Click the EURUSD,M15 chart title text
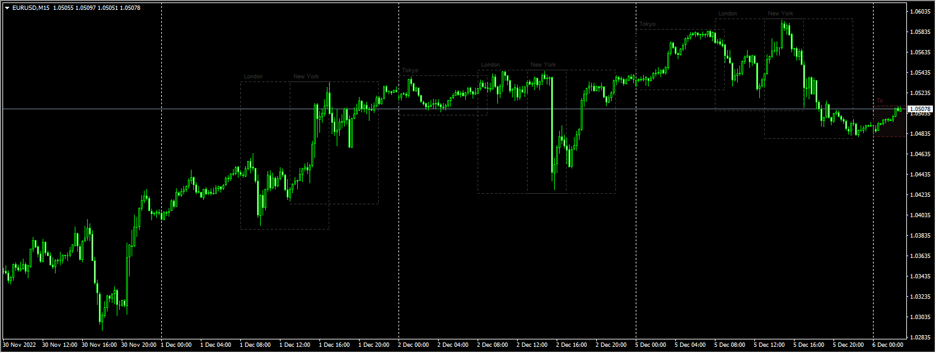 coord(31,8)
